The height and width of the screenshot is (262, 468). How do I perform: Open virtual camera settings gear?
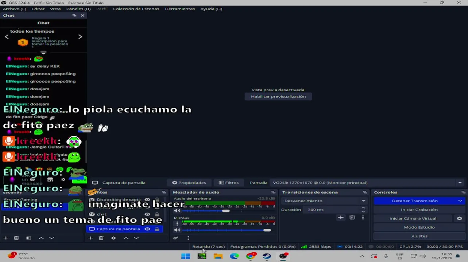click(459, 218)
